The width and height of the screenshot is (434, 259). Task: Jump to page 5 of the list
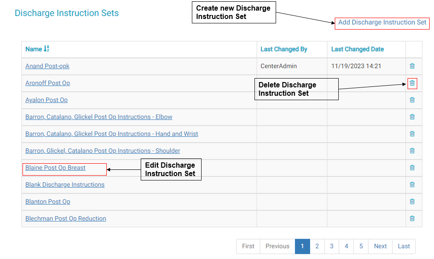tap(361, 246)
